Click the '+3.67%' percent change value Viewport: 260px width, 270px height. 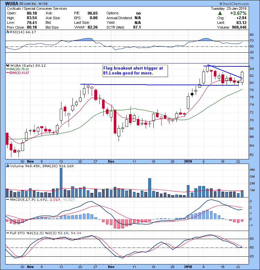pyautogui.click(x=238, y=13)
